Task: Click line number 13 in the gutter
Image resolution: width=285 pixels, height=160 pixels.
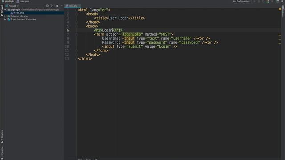Action: pos(67,59)
